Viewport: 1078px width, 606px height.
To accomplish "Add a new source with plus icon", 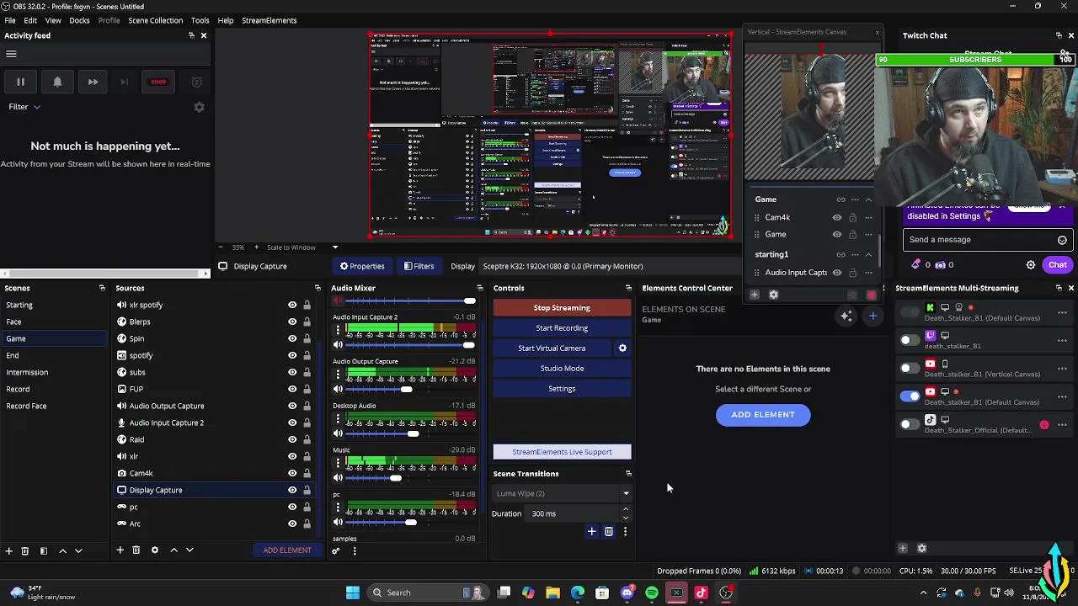I will point(120,550).
